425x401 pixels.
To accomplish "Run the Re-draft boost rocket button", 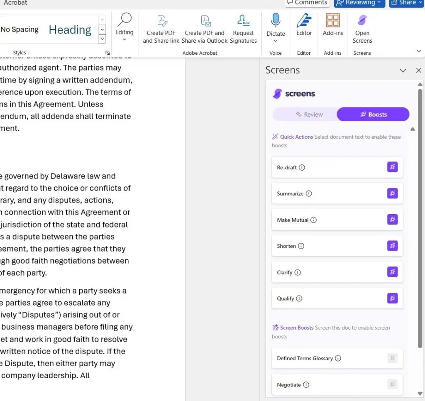I will 392,167.
